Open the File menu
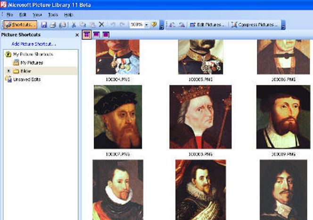Screen dimensions: 313x220 click(9, 15)
